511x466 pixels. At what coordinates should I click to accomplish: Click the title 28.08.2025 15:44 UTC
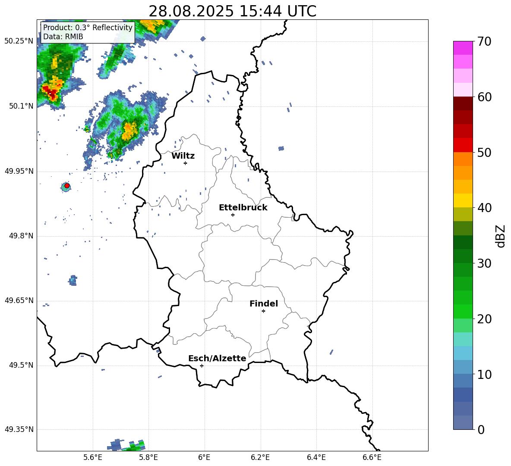233,11
